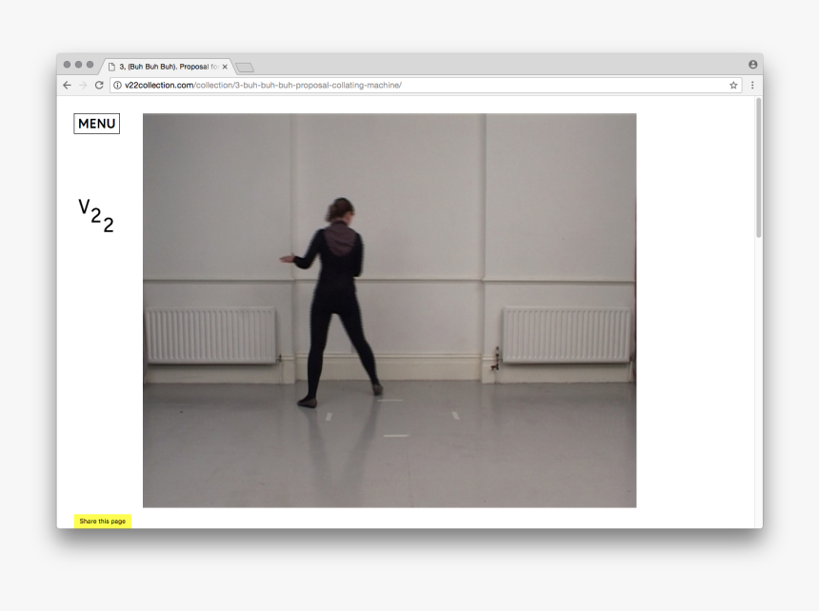Screen dimensions: 819x611
Task: Maximize the browser window
Action: click(90, 65)
